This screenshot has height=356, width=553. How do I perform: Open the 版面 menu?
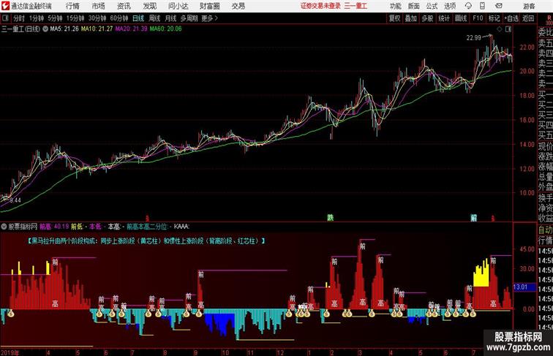(x=414, y=6)
